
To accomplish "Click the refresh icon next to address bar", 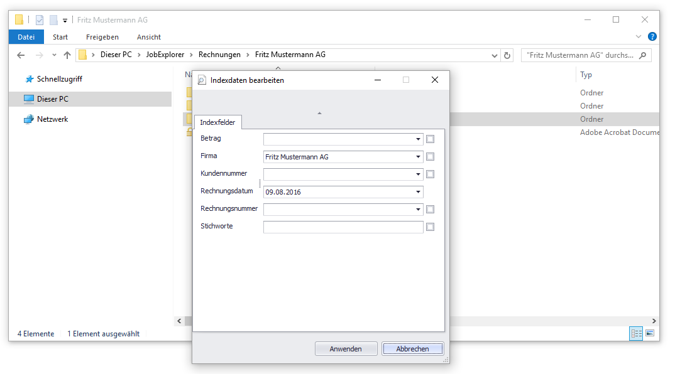I will (508, 55).
